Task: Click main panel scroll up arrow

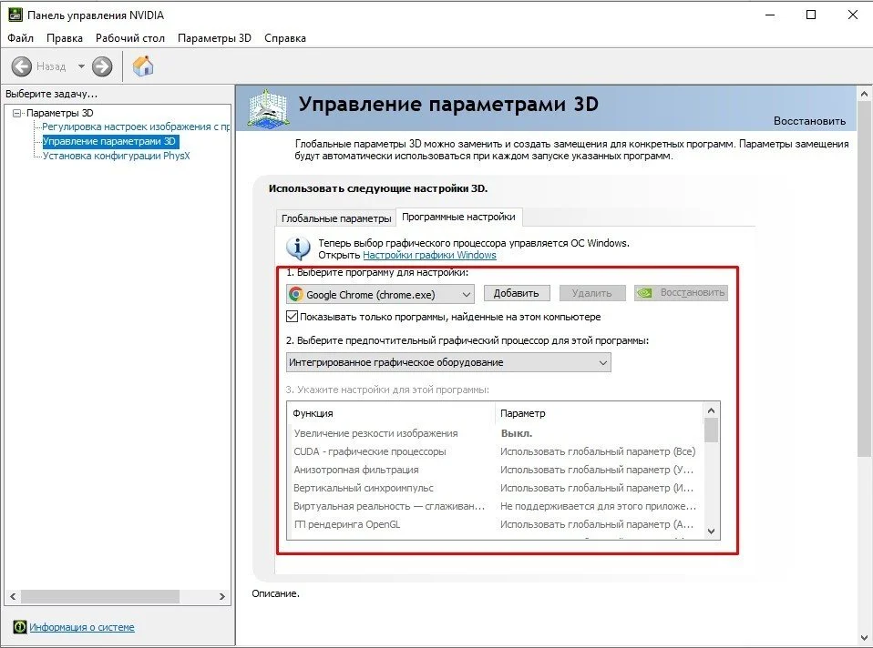Action: 864,94
